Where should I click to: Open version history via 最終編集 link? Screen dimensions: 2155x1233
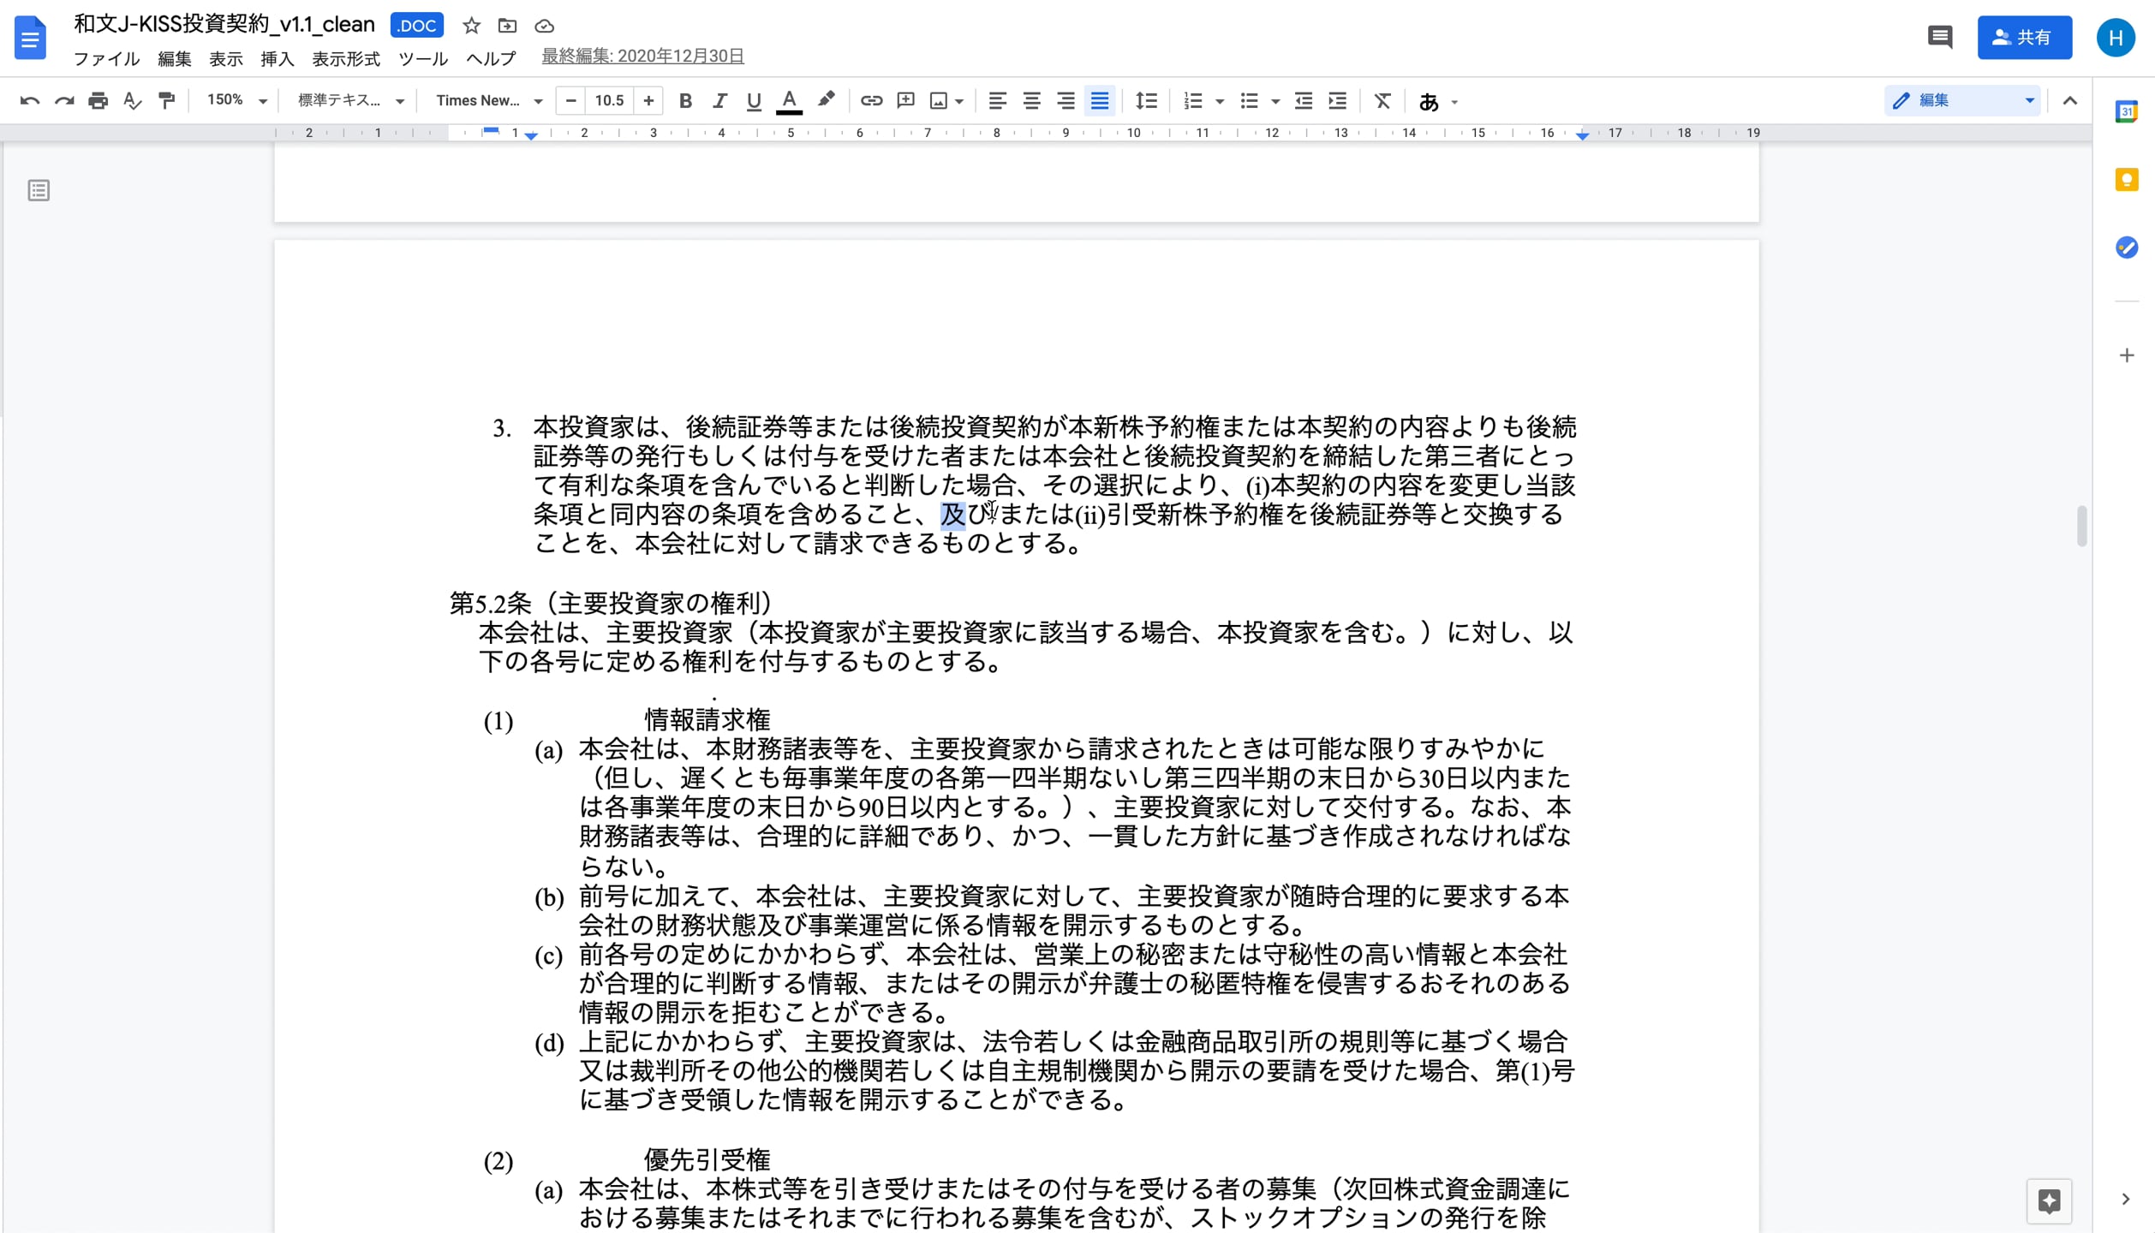(x=642, y=55)
